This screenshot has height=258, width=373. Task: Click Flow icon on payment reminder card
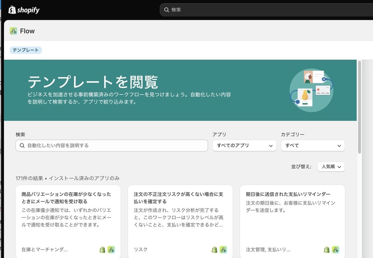[335, 249]
